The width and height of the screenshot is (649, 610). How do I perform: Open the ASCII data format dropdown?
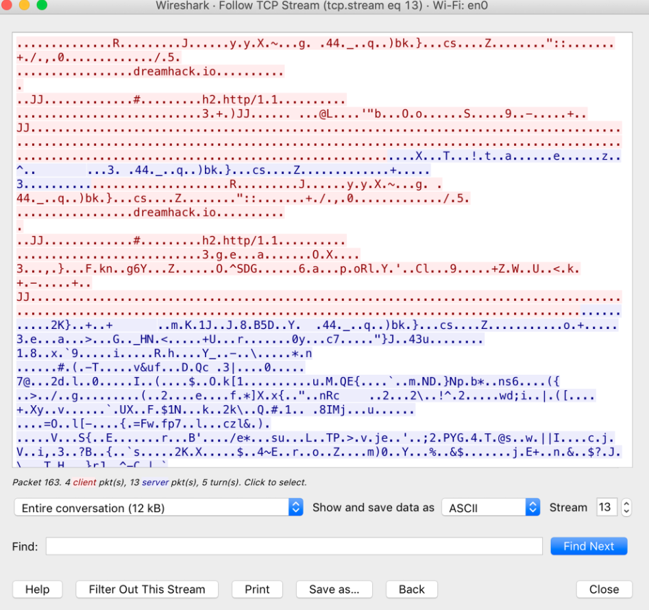click(x=491, y=507)
